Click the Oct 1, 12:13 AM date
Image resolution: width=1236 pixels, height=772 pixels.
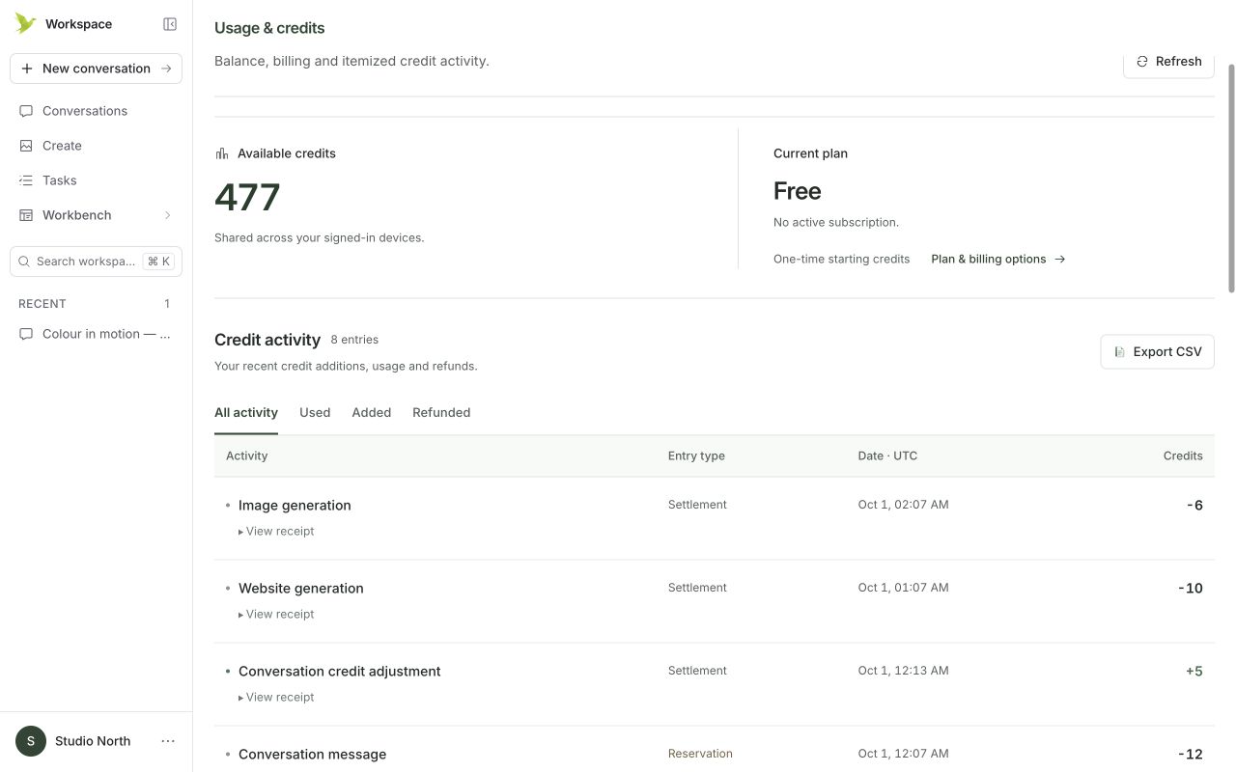(x=904, y=671)
